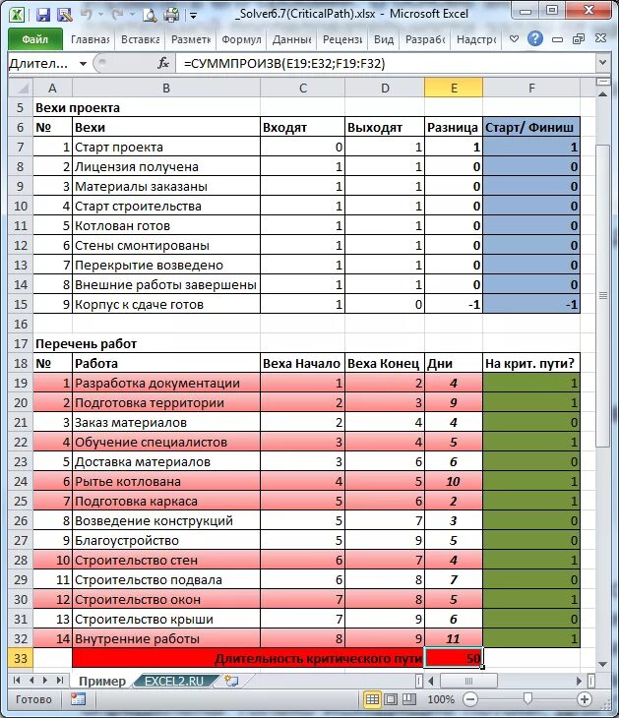Viewport: 619px width, 718px height.
Task: Open the Файл tab
Action: [35, 39]
